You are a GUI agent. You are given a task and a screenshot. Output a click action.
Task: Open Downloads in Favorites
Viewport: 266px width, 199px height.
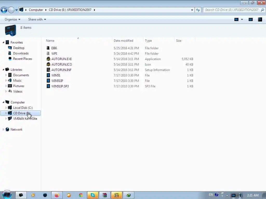tap(21, 53)
